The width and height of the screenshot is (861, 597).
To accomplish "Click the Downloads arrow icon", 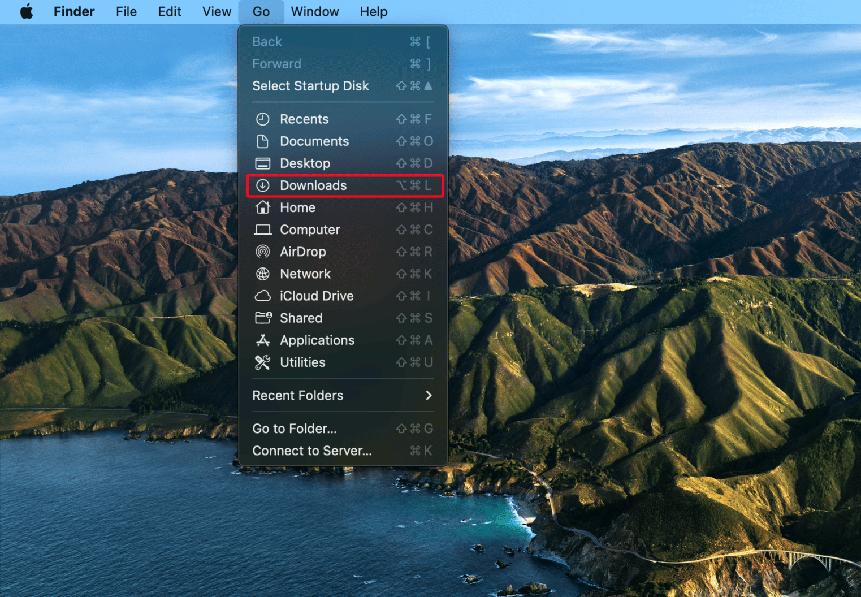I will click(x=263, y=185).
